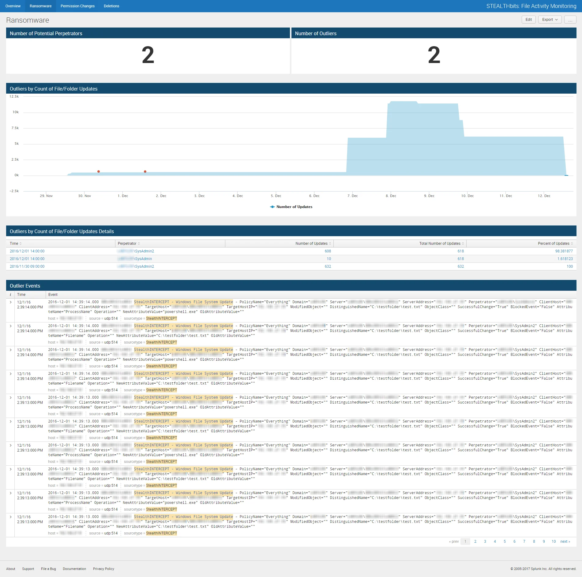Viewport: 582px width, 577px height.
Task: Click source udp:514 in first event
Action: pyautogui.click(x=111, y=318)
